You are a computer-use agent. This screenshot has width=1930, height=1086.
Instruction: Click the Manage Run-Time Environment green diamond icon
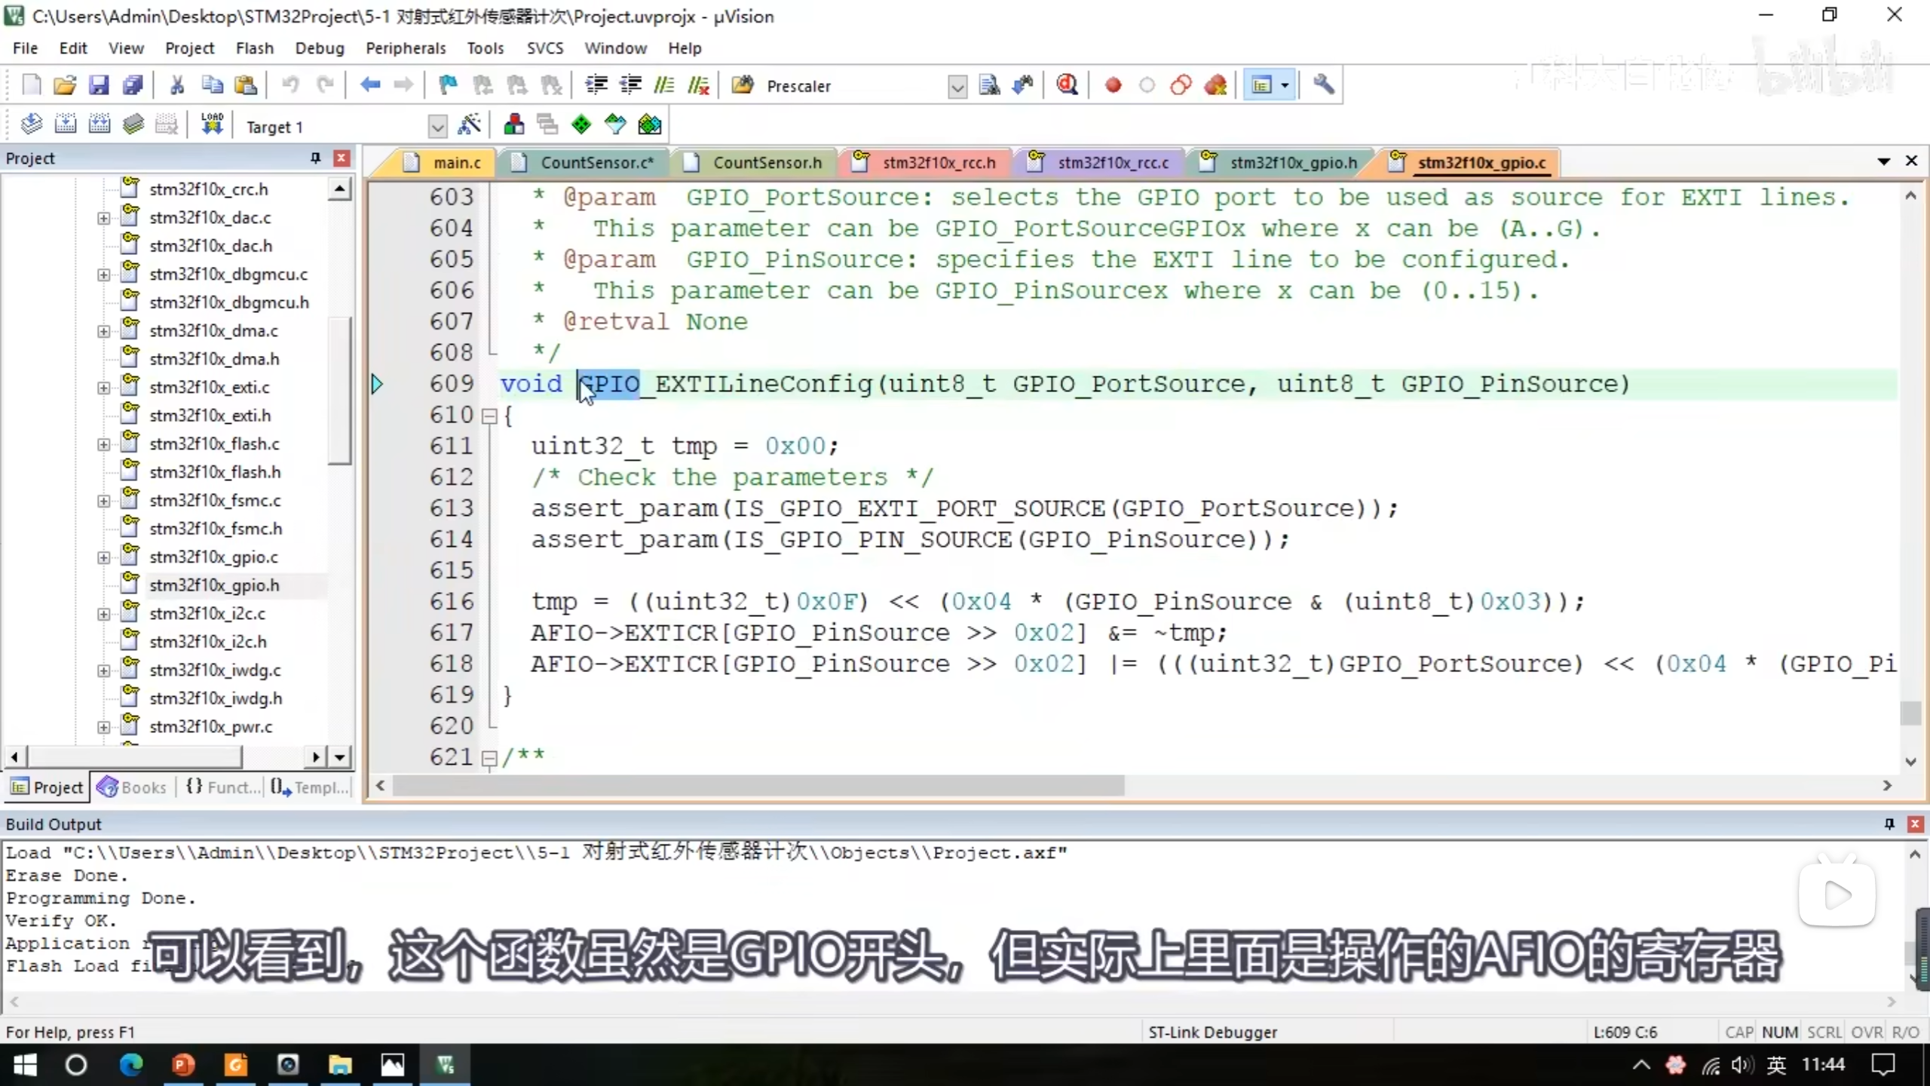tap(581, 124)
